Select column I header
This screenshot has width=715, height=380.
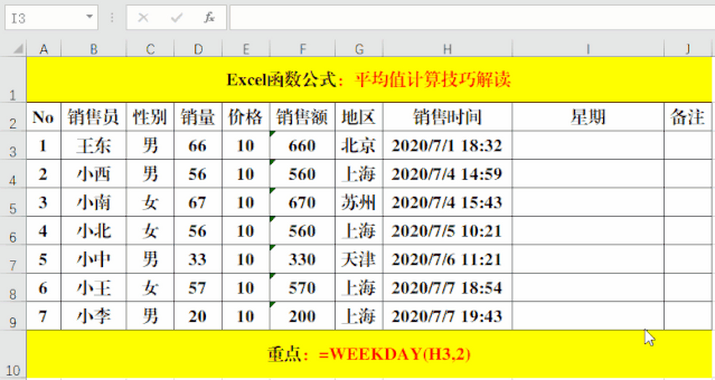tap(588, 49)
